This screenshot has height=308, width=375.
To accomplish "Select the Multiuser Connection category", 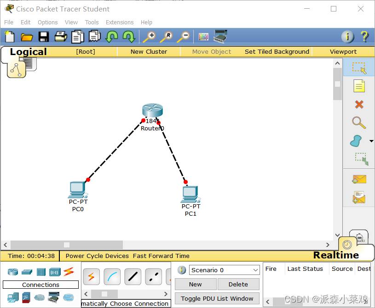I will coord(69,297).
